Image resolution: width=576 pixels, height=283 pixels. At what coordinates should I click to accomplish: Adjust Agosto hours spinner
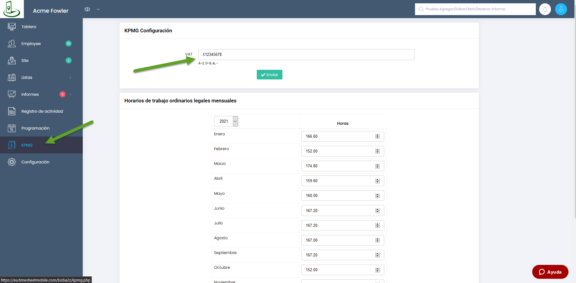(378, 240)
